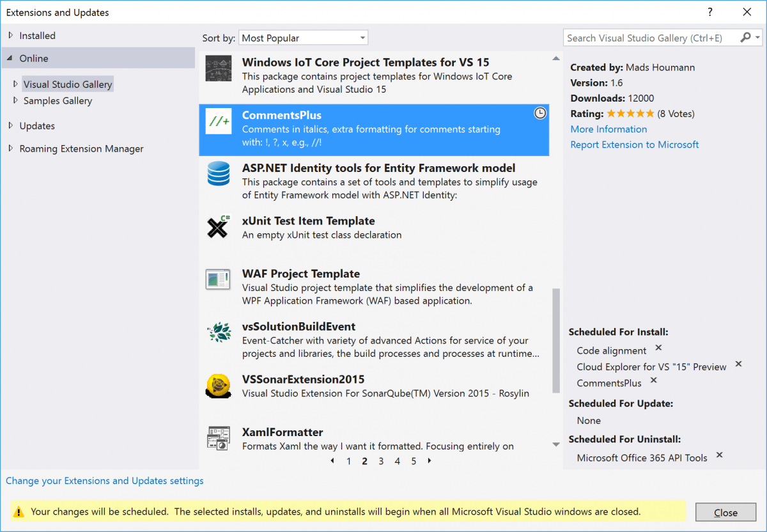The width and height of the screenshot is (767, 532).
Task: Click the xUnit Test Item Template icon
Action: (218, 227)
